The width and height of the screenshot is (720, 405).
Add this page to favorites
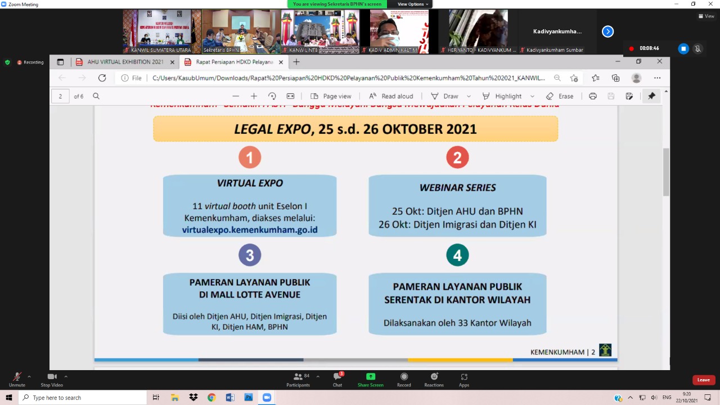tap(574, 78)
